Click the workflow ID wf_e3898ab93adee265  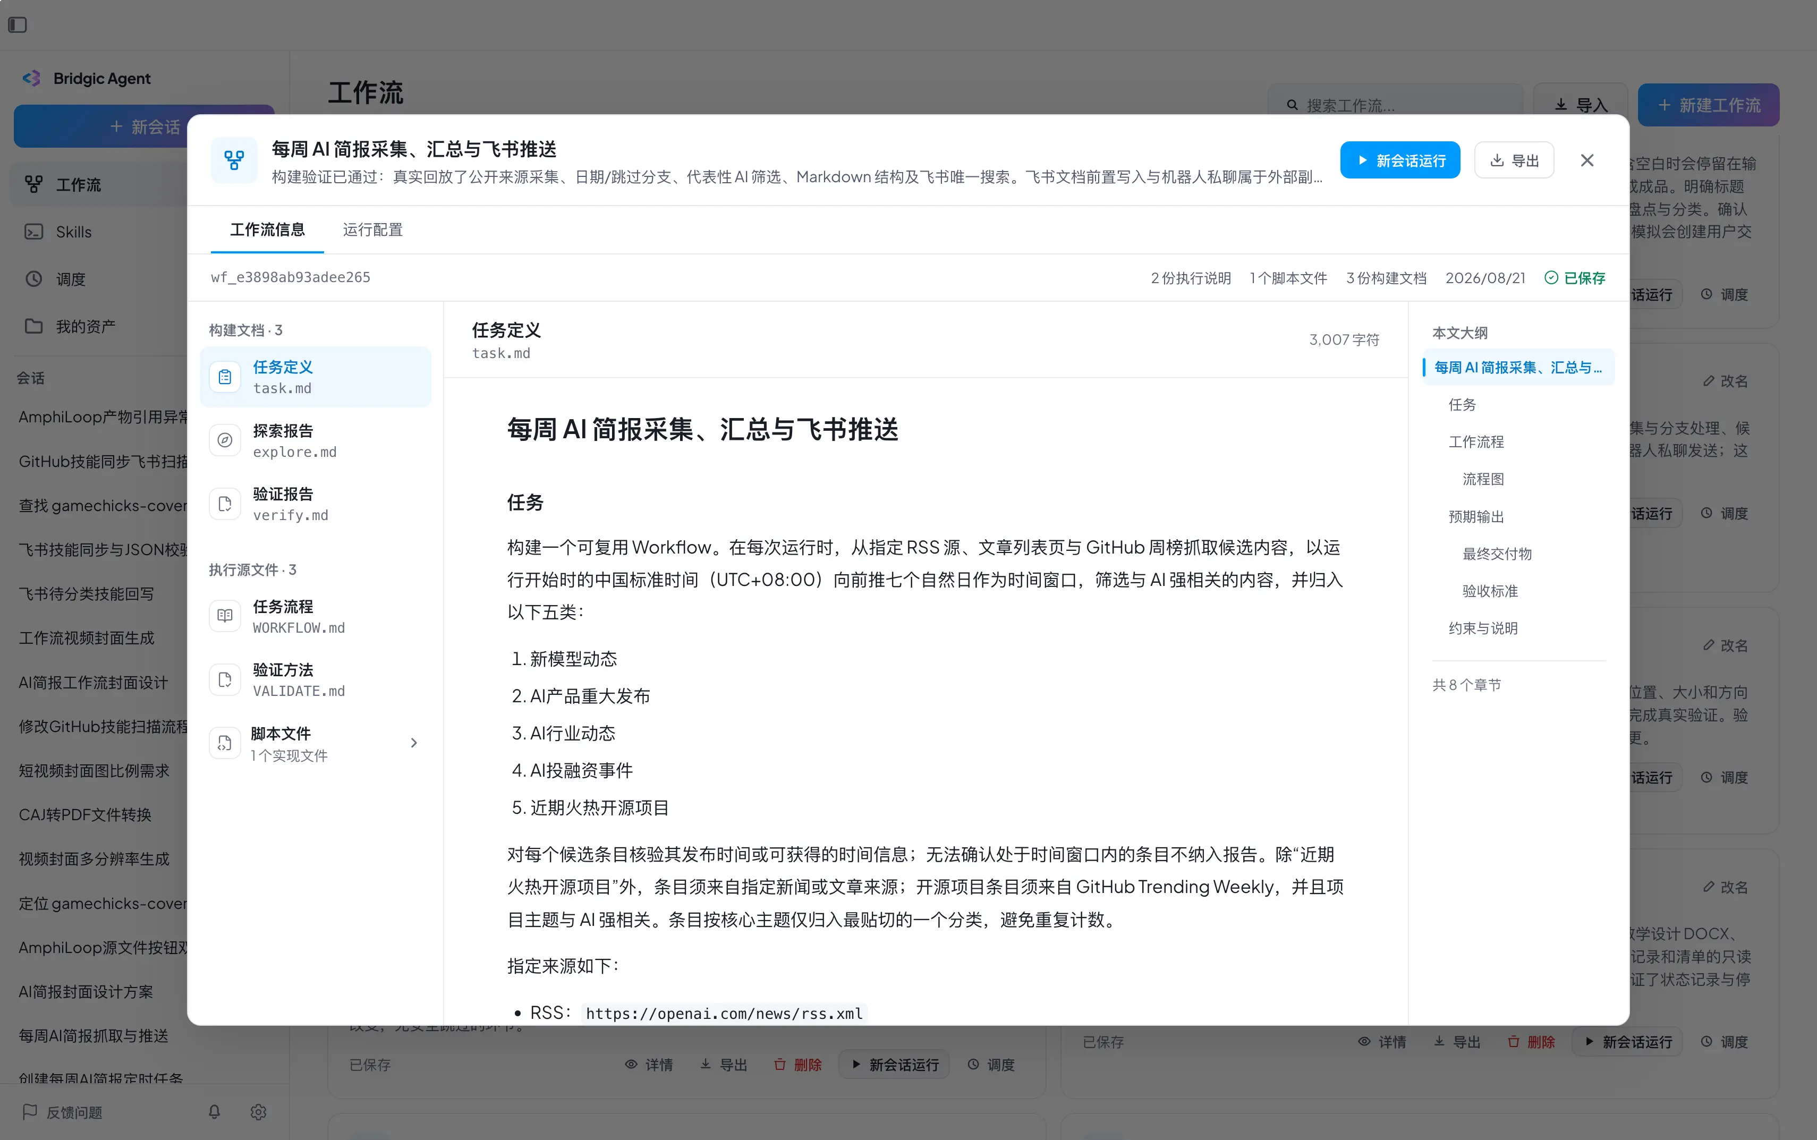(x=290, y=277)
